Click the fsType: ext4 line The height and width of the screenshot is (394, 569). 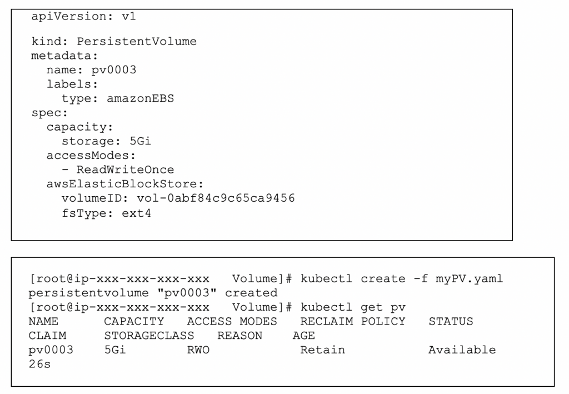106,213
